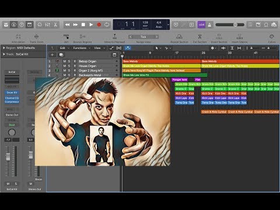The height and width of the screenshot is (210, 280).
Task: Click the Track Zoom toolbar icon
Action: (36, 36)
